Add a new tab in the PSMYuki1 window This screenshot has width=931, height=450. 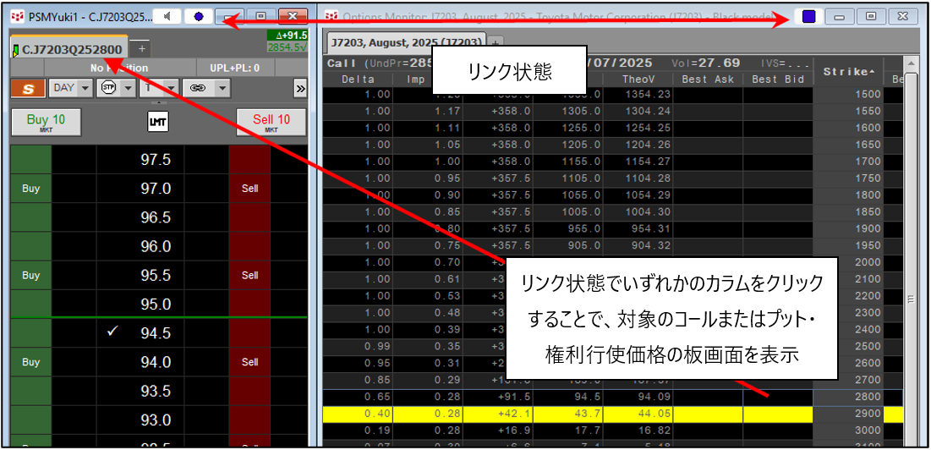point(142,49)
